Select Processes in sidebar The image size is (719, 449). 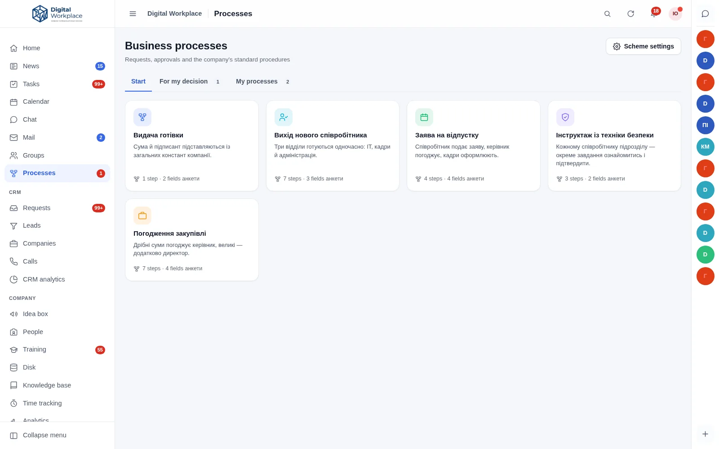coord(58,173)
